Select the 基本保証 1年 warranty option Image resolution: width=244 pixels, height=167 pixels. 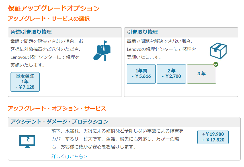point(25,82)
